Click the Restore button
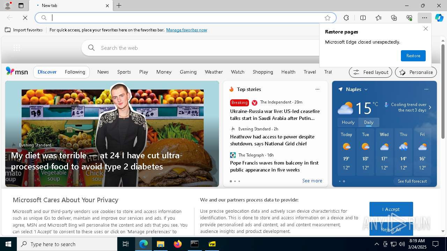The image size is (447, 251). 413,56
